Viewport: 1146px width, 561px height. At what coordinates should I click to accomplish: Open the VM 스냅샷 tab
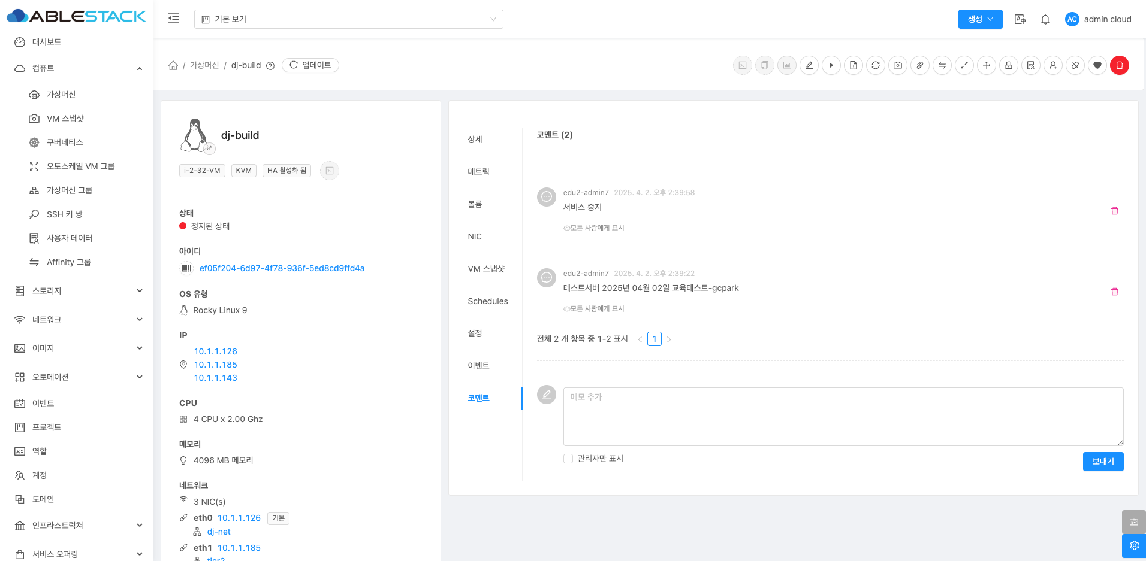(486, 269)
